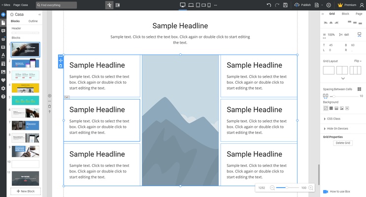
Task: Switch to the Outline tab
Action: click(x=33, y=21)
